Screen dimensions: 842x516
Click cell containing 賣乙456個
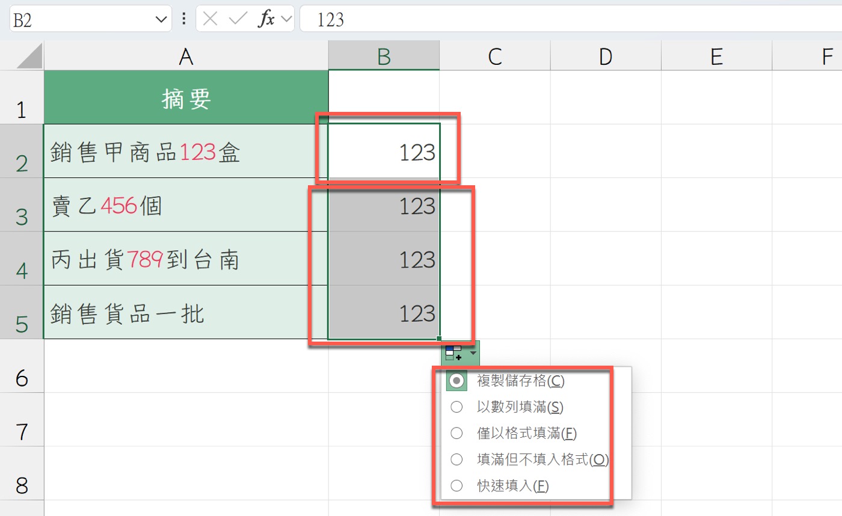tap(186, 204)
